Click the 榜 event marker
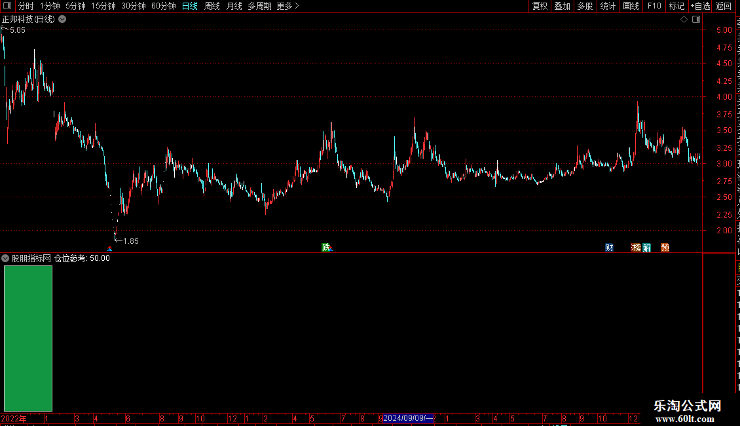 [x=636, y=248]
